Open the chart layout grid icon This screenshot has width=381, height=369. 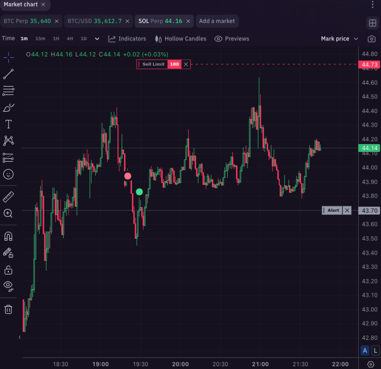(373, 23)
